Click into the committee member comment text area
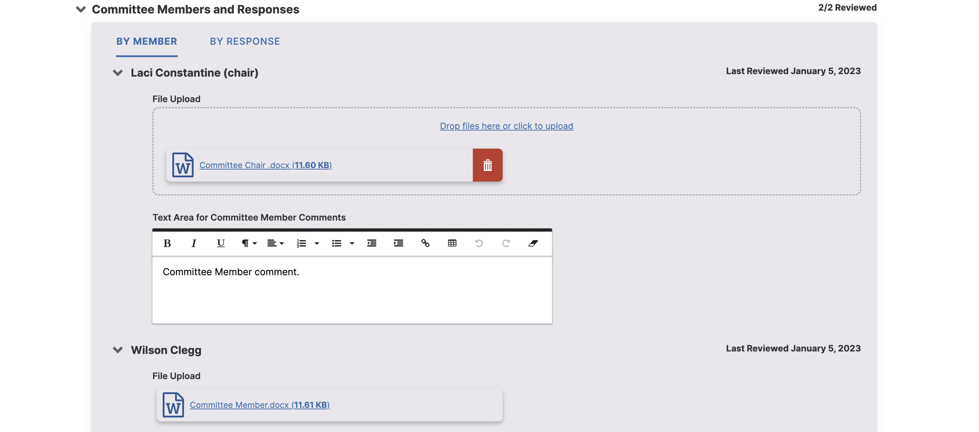This screenshot has height=432, width=979. 352,290
